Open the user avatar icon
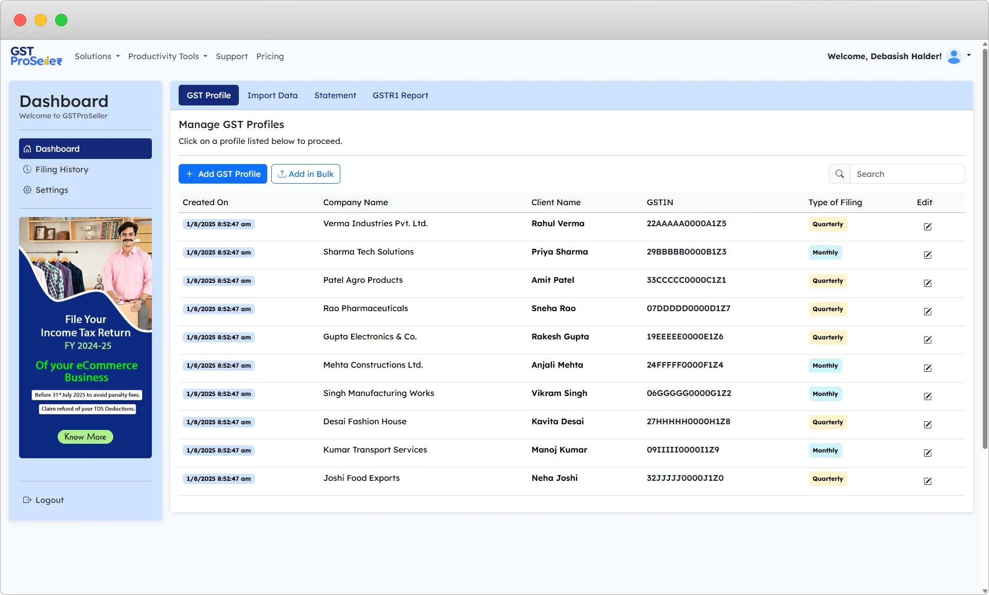Screen dimensions: 989x595 954,56
